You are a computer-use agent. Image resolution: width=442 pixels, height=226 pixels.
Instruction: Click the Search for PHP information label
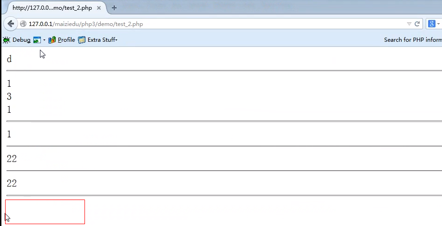coord(413,40)
